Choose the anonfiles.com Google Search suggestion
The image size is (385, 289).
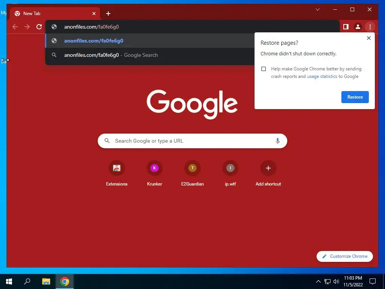click(x=150, y=55)
